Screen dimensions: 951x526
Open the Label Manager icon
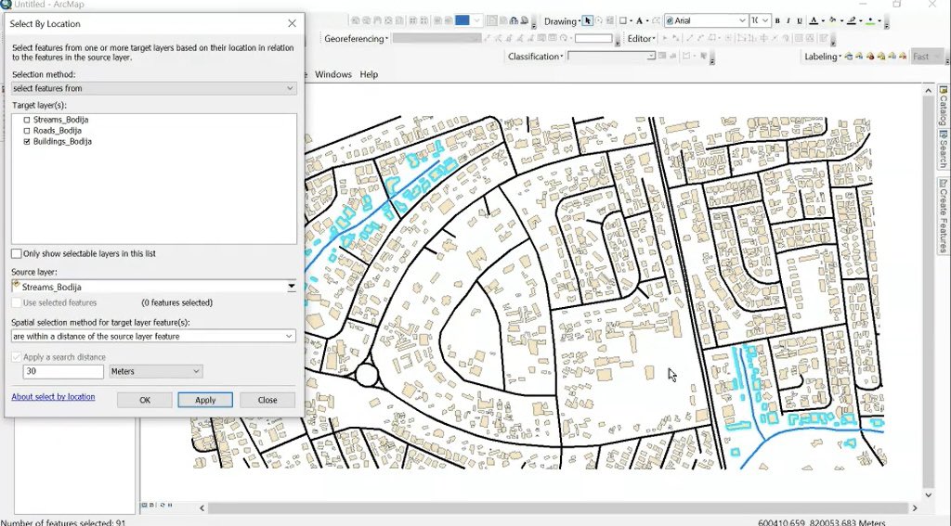point(849,57)
